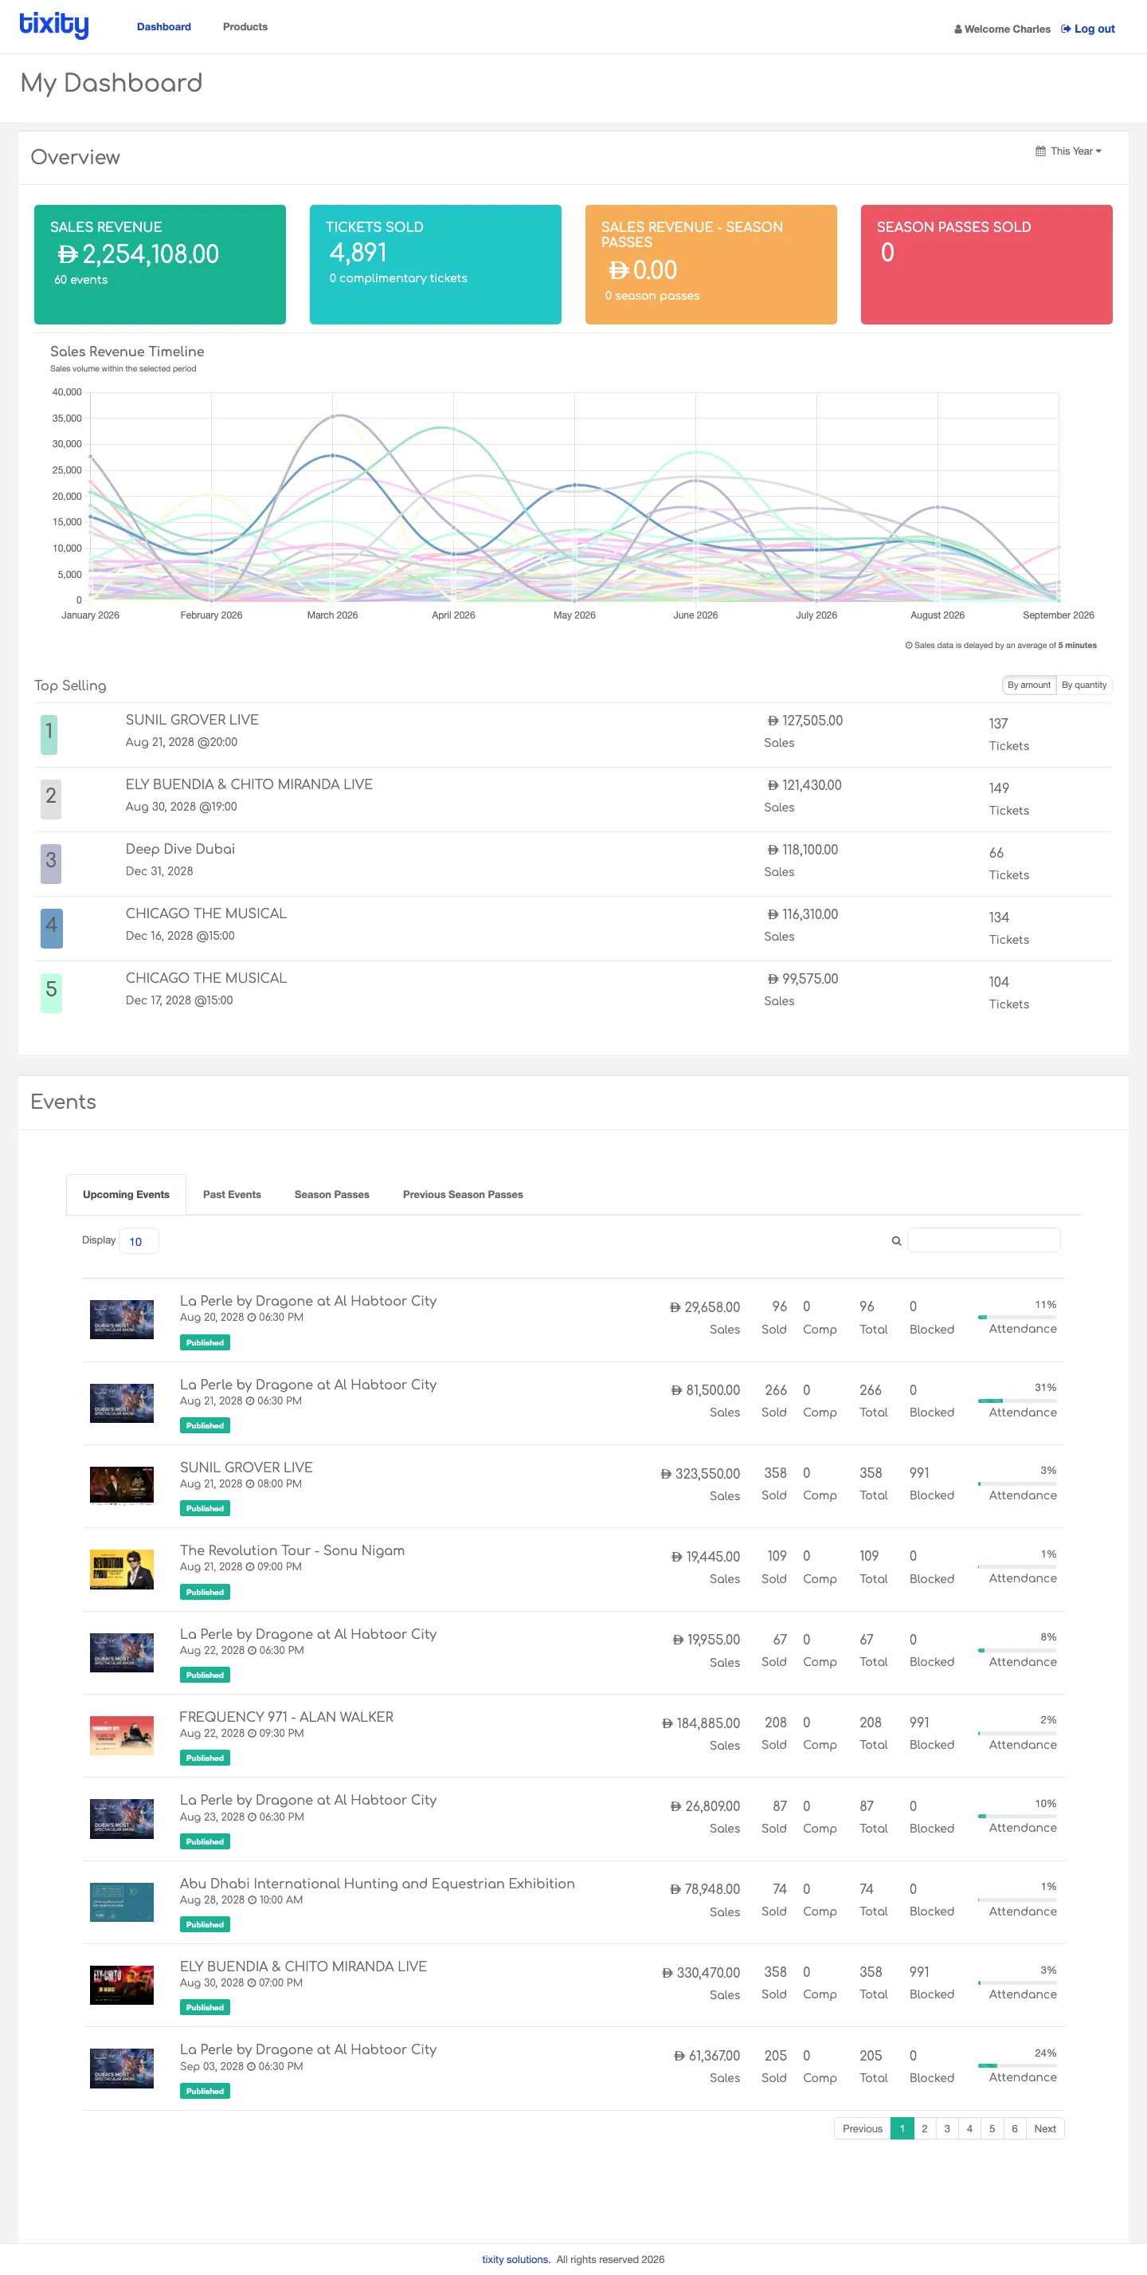Open ELY BUENDIA & CHITO MIRANDA LIVE thumbnail
Screen dimensions: 1147x2275
[122, 1986]
